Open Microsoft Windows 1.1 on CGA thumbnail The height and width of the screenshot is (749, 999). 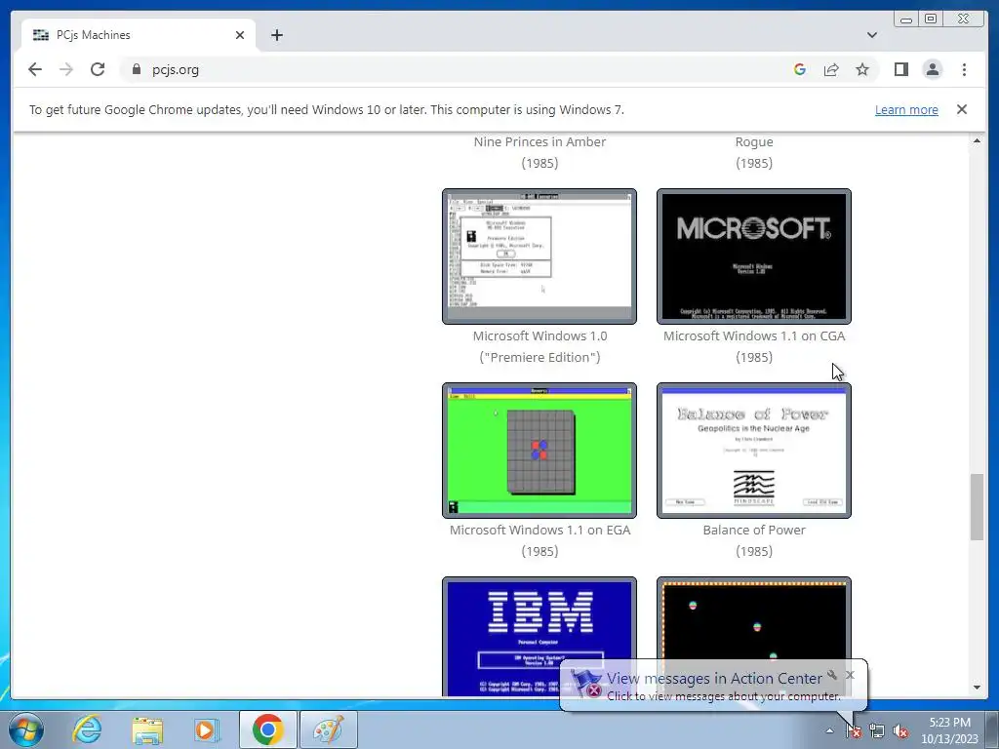754,256
